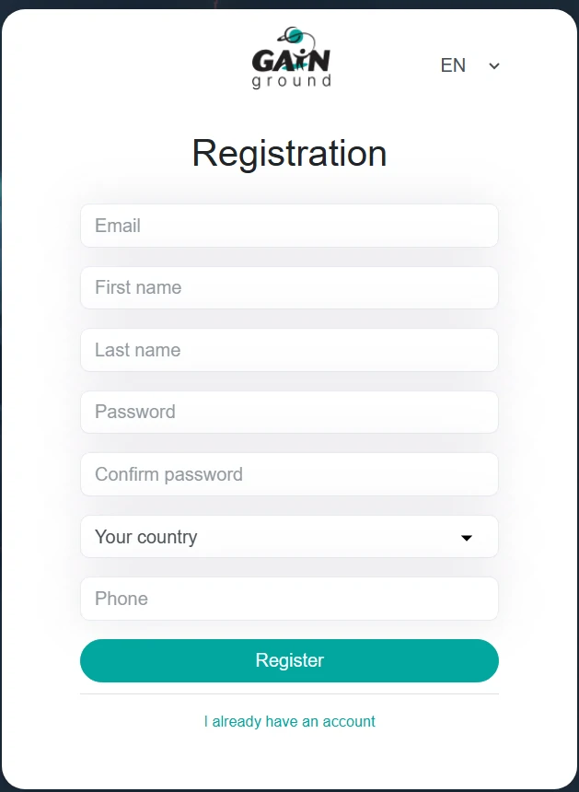Click the chevron beside the EN language
579x792 pixels.
pyautogui.click(x=494, y=65)
